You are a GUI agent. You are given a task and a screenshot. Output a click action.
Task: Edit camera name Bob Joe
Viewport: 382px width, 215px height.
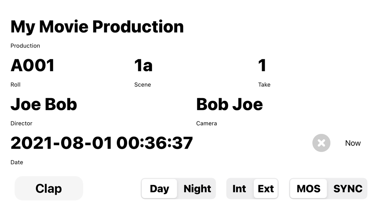point(229,105)
